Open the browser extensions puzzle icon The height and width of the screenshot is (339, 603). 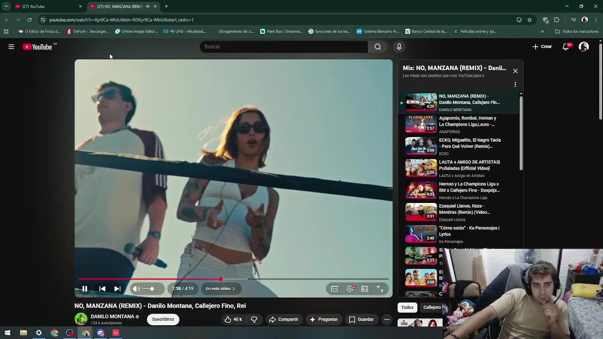[556, 20]
